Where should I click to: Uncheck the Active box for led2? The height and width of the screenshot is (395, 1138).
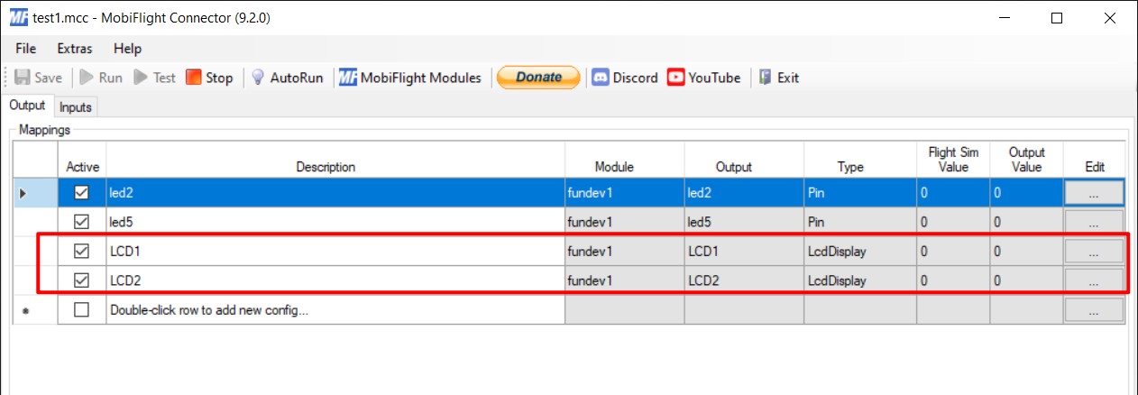pos(82,192)
